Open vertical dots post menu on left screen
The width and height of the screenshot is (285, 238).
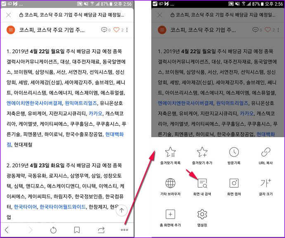(127, 30)
